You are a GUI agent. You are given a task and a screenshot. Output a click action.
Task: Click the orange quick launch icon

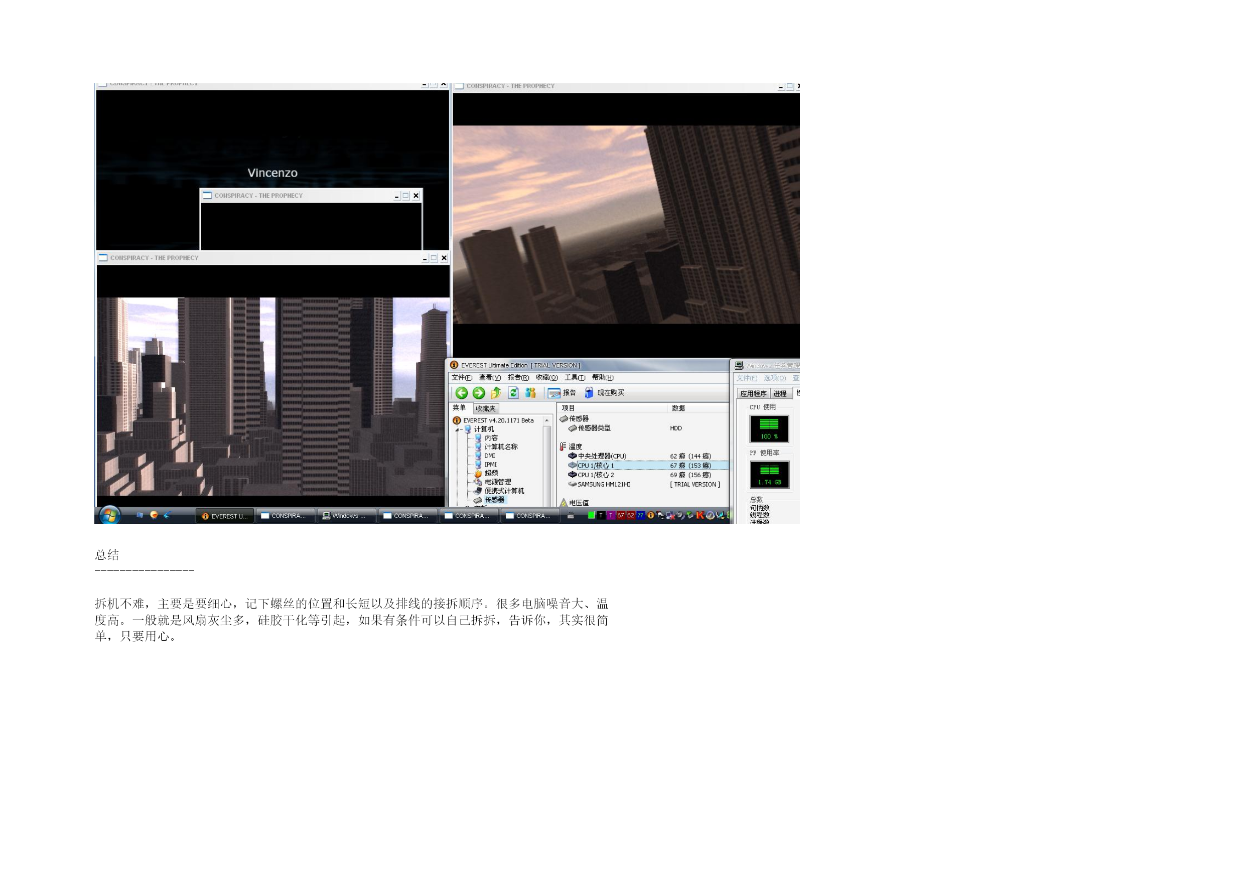click(x=154, y=515)
